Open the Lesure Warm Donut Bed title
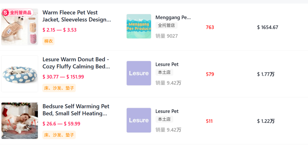 tap(76, 63)
